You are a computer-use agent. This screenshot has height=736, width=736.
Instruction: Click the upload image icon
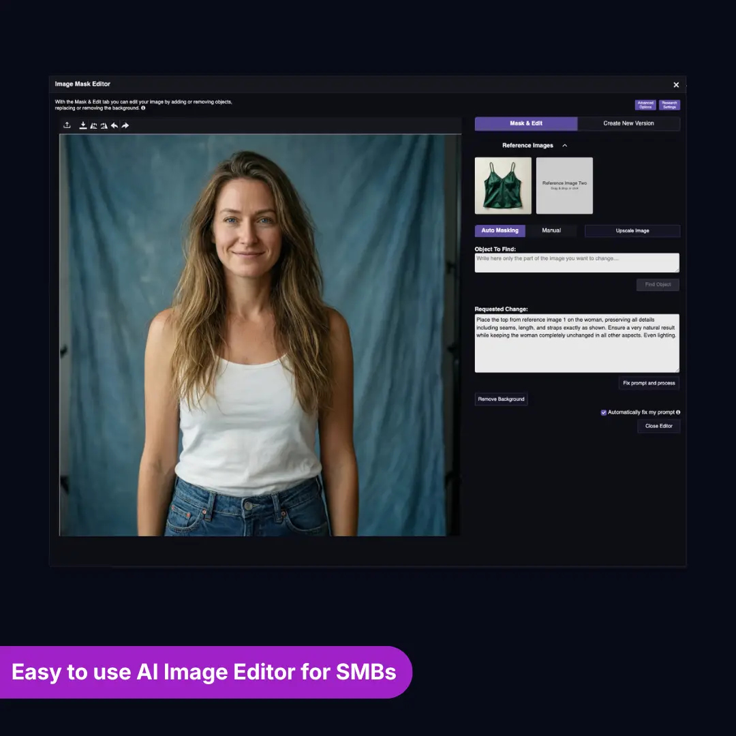[x=67, y=125]
